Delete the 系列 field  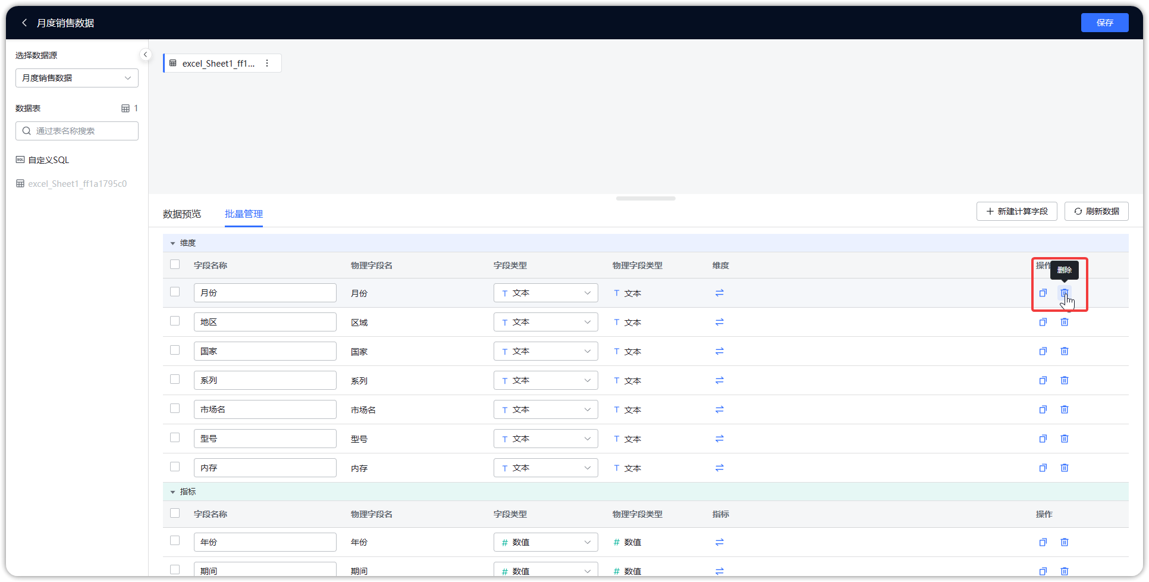coord(1065,380)
